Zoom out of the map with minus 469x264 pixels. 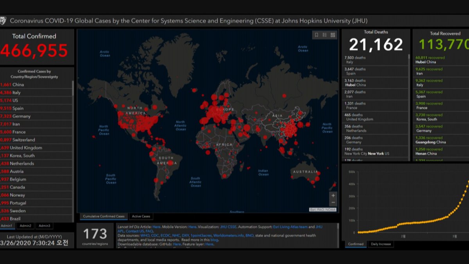[333, 203]
